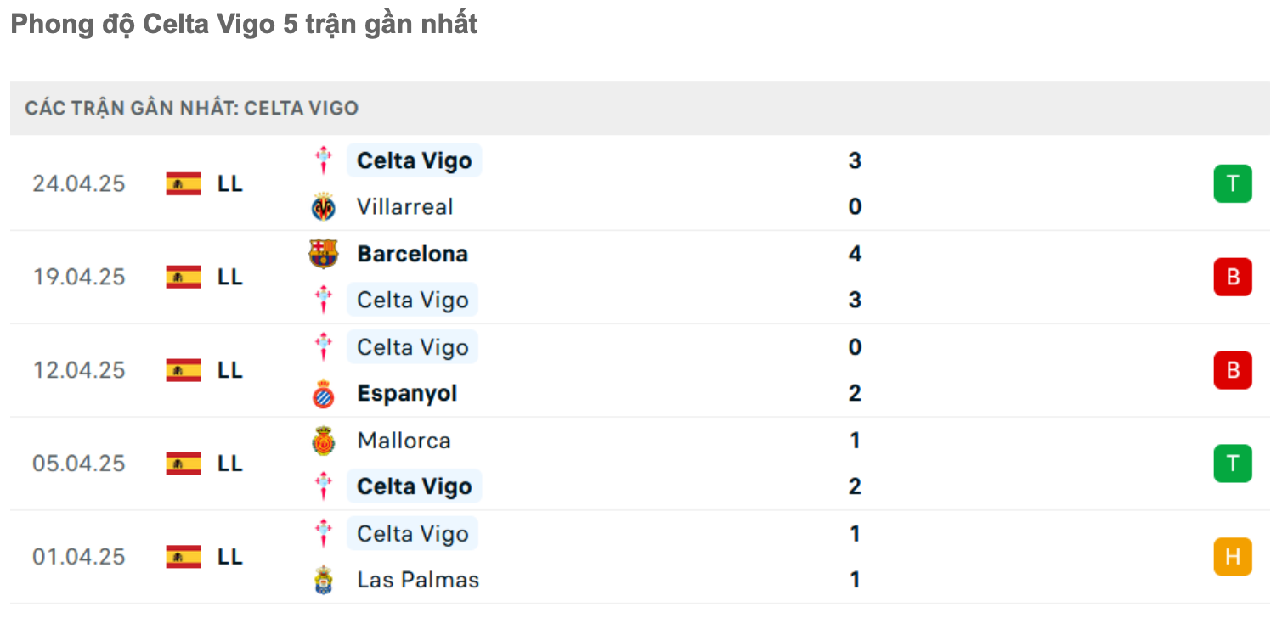The width and height of the screenshot is (1288, 618).
Task: Open the Las Palmas team link
Action: pyautogui.click(x=418, y=581)
